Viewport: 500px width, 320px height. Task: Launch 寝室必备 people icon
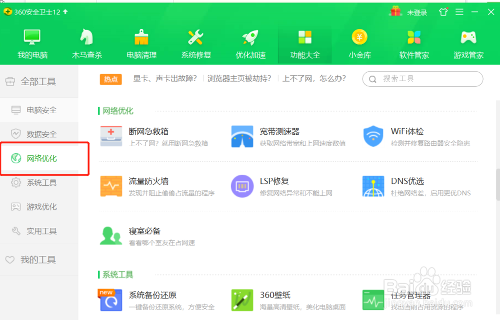[111, 236]
